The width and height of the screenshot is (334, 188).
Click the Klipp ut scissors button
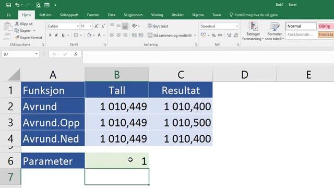[24, 23]
